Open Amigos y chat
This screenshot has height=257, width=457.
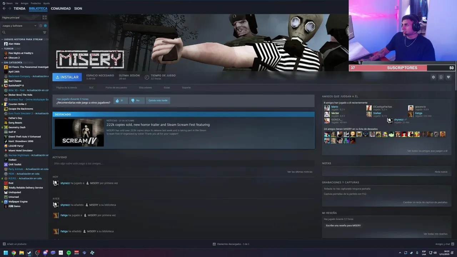(x=445, y=244)
